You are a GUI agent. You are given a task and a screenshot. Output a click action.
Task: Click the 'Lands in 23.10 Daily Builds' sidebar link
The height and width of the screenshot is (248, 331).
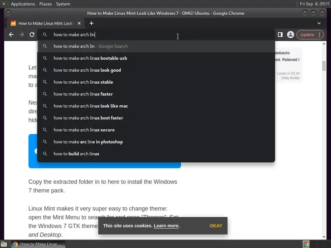point(288,76)
